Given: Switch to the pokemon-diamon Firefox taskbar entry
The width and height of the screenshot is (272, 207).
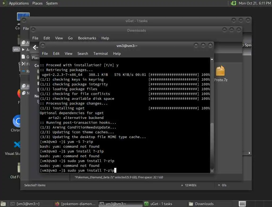Looking at the screenshot, I should [75, 204].
